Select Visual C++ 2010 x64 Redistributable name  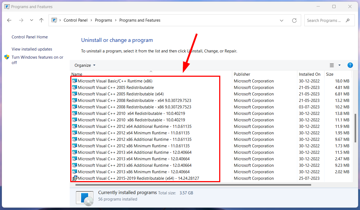click(x=131, y=113)
